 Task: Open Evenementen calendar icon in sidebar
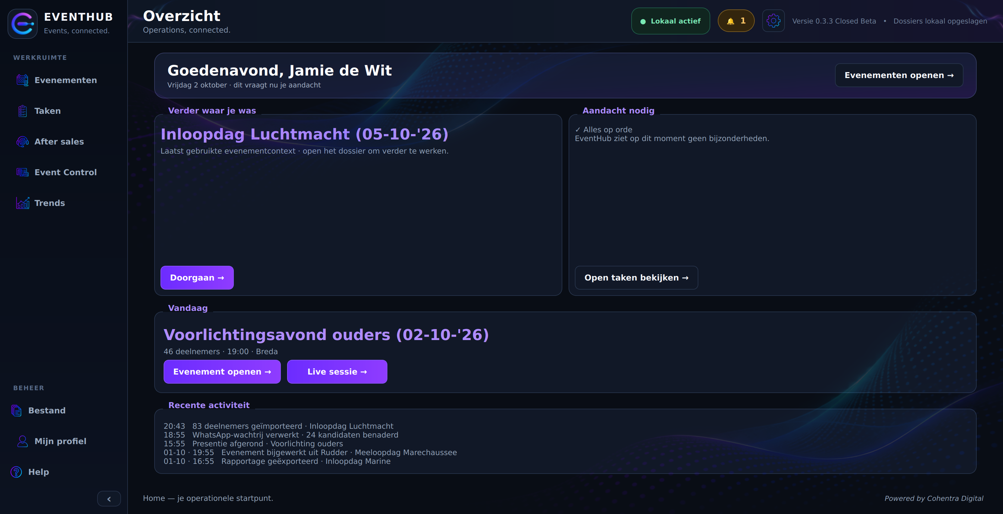pyautogui.click(x=23, y=80)
